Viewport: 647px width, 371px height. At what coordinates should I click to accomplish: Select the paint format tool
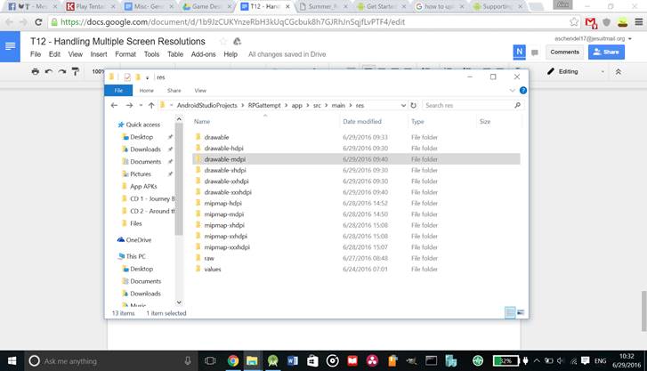pos(75,71)
